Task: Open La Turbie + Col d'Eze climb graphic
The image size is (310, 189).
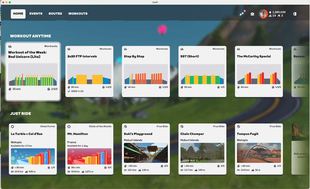Action: pyautogui.click(x=33, y=156)
